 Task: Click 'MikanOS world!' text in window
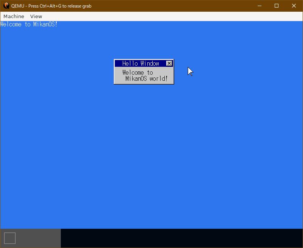tap(146, 79)
